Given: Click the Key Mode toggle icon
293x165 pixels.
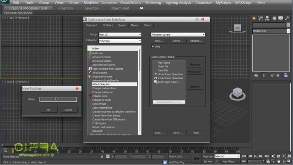Looking at the screenshot, I should [x=244, y=161].
